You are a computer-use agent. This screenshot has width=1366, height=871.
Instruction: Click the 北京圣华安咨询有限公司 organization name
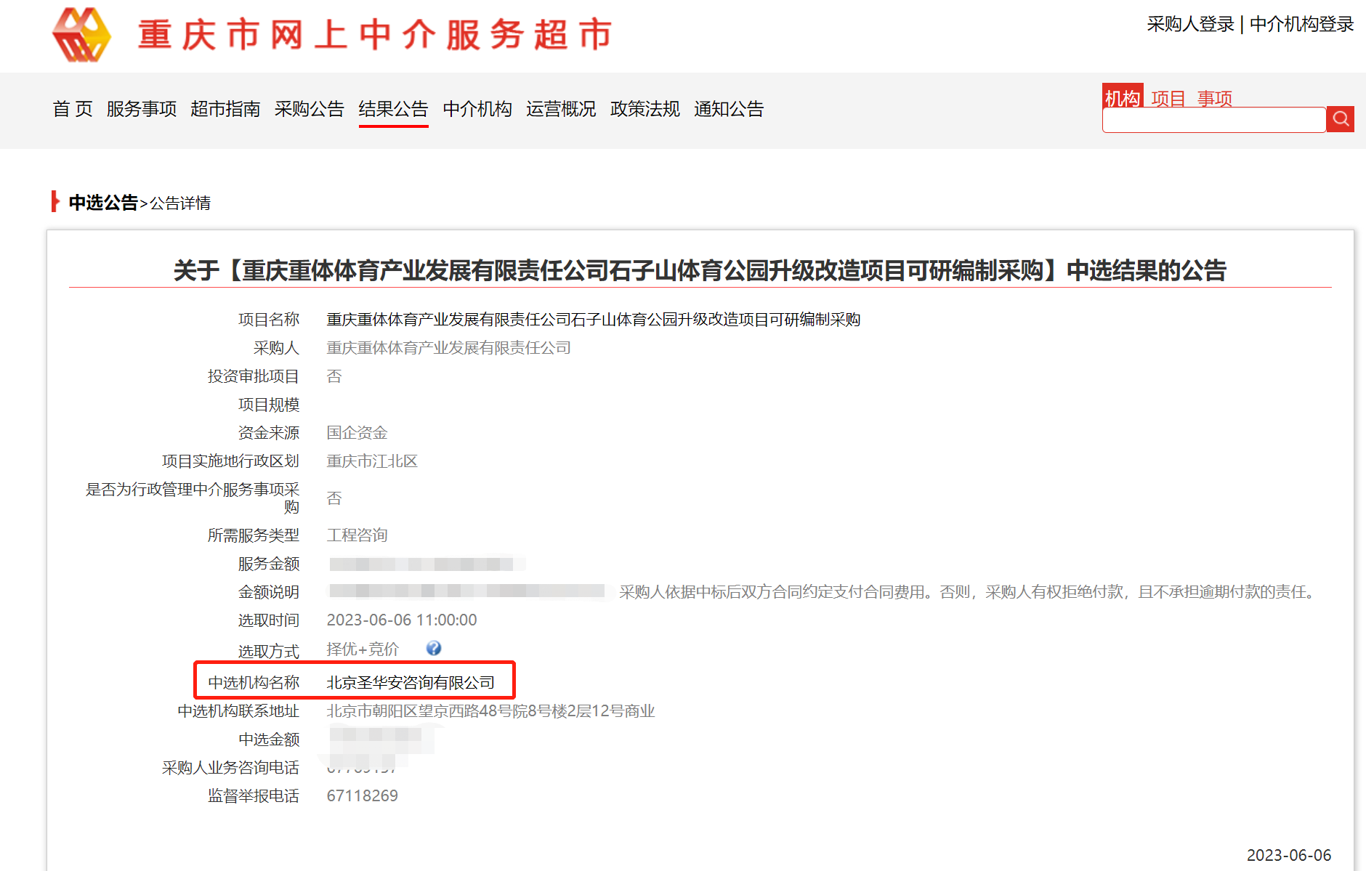click(411, 683)
